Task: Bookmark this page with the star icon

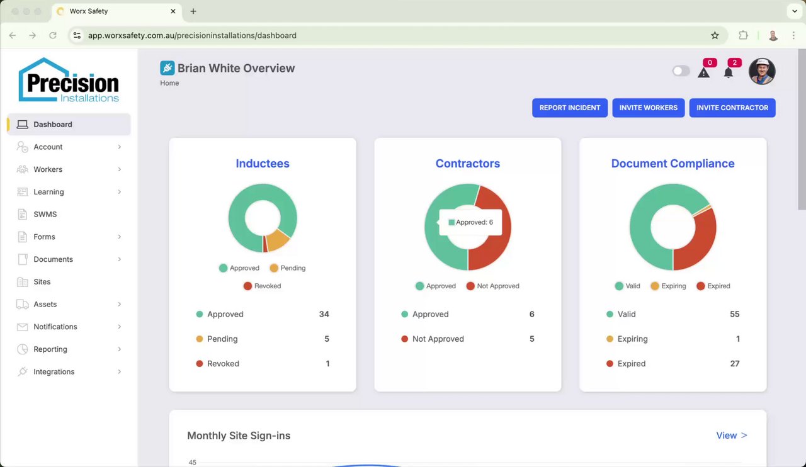Action: coord(715,36)
